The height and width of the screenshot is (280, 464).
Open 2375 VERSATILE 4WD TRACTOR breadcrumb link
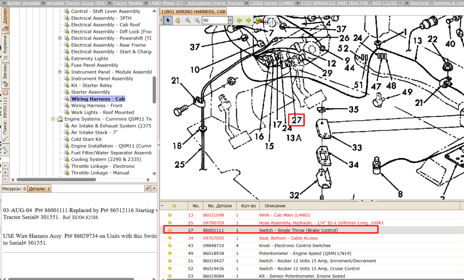click(x=352, y=3)
